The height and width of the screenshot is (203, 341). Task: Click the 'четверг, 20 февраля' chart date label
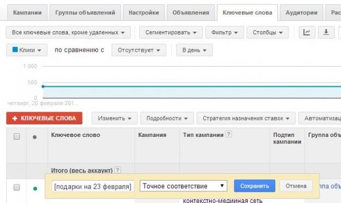(43, 103)
